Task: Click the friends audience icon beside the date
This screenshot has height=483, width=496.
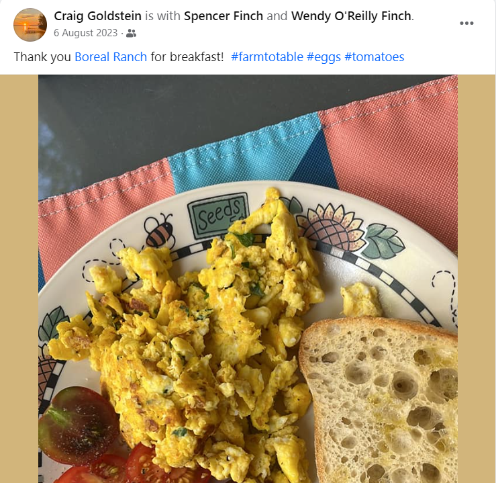Action: point(131,33)
